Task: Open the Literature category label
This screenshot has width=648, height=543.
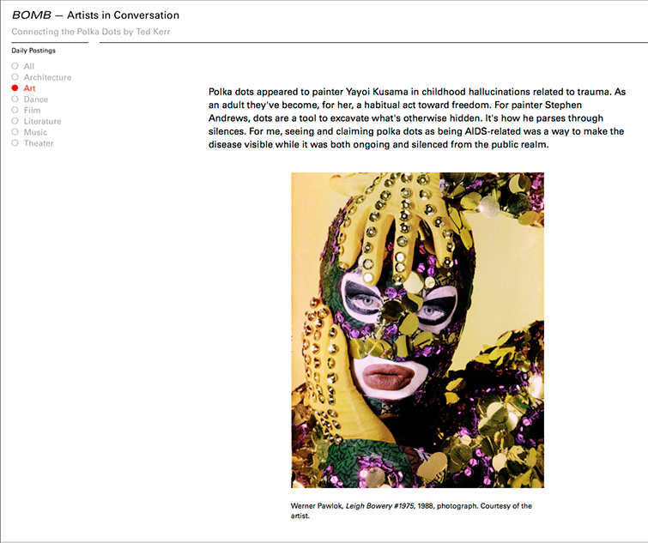Action: click(43, 121)
